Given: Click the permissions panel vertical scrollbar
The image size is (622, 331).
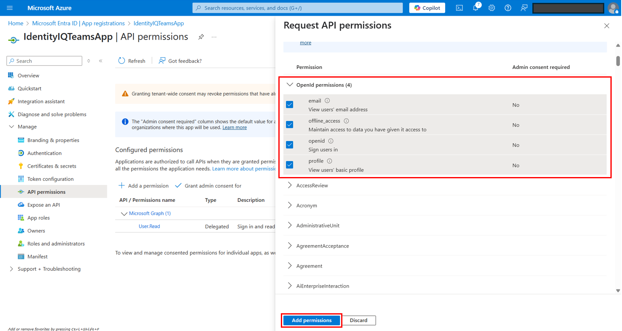Looking at the screenshot, I should pos(618,61).
